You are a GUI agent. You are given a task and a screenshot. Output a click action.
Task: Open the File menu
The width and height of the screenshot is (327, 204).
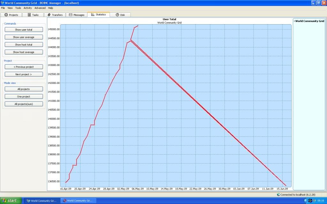(3, 8)
